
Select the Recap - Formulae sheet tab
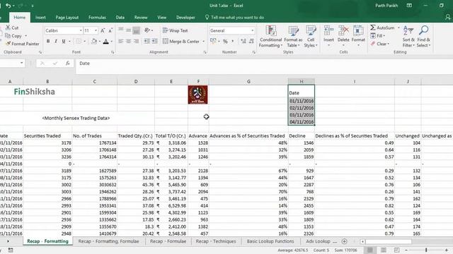pos(168,241)
